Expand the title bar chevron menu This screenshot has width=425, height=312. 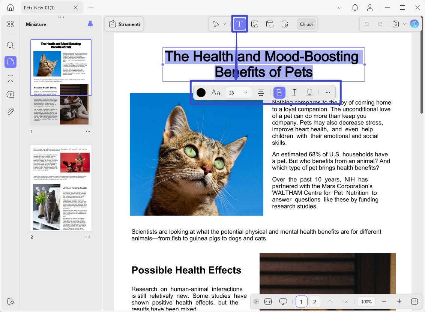tap(339, 7)
